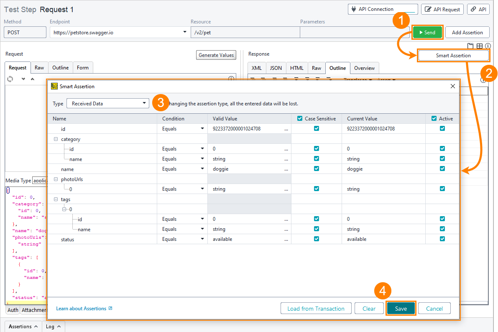Collapse the category tree node
Viewport: 498px width, 332px height.
pos(56,139)
